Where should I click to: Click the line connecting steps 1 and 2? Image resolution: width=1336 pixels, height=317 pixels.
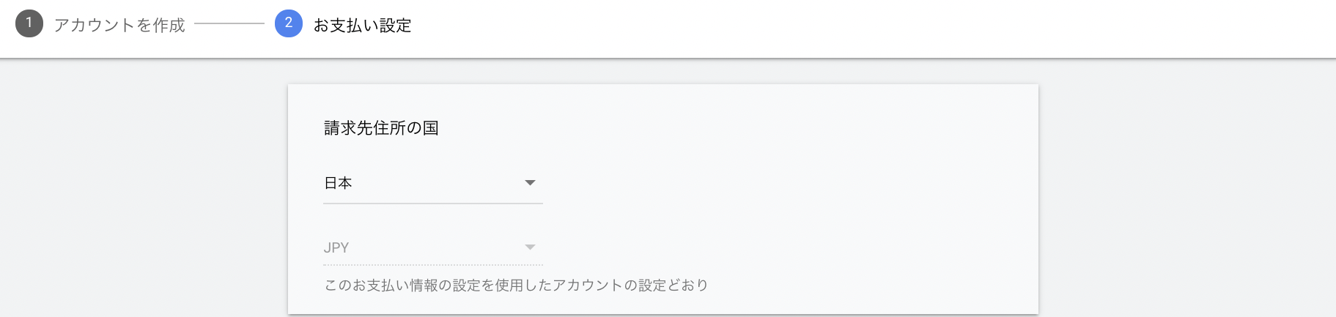coord(229,23)
